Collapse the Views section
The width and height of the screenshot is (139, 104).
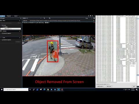(20, 21)
